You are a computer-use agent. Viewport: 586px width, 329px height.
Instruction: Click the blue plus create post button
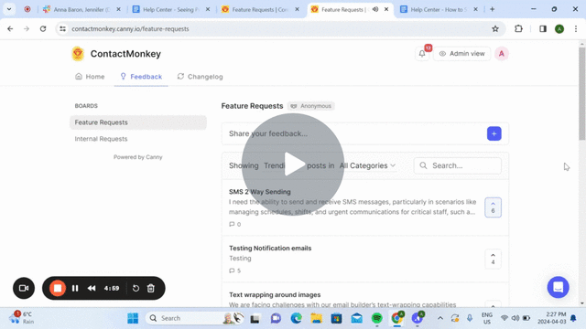point(494,133)
